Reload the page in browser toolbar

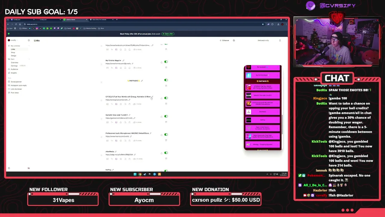click(16, 24)
